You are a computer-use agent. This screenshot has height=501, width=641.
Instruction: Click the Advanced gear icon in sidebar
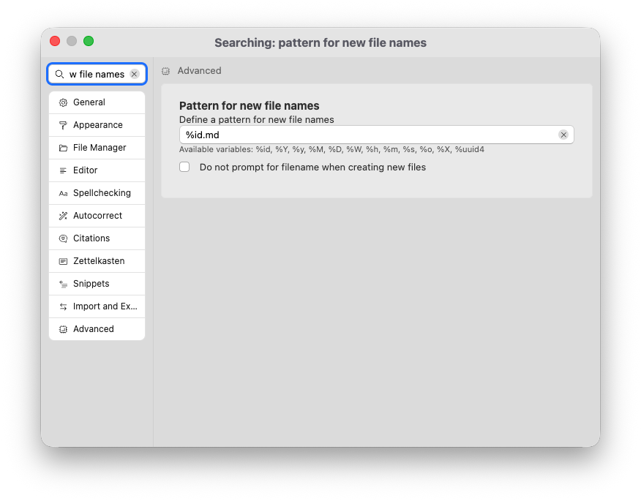pyautogui.click(x=63, y=328)
